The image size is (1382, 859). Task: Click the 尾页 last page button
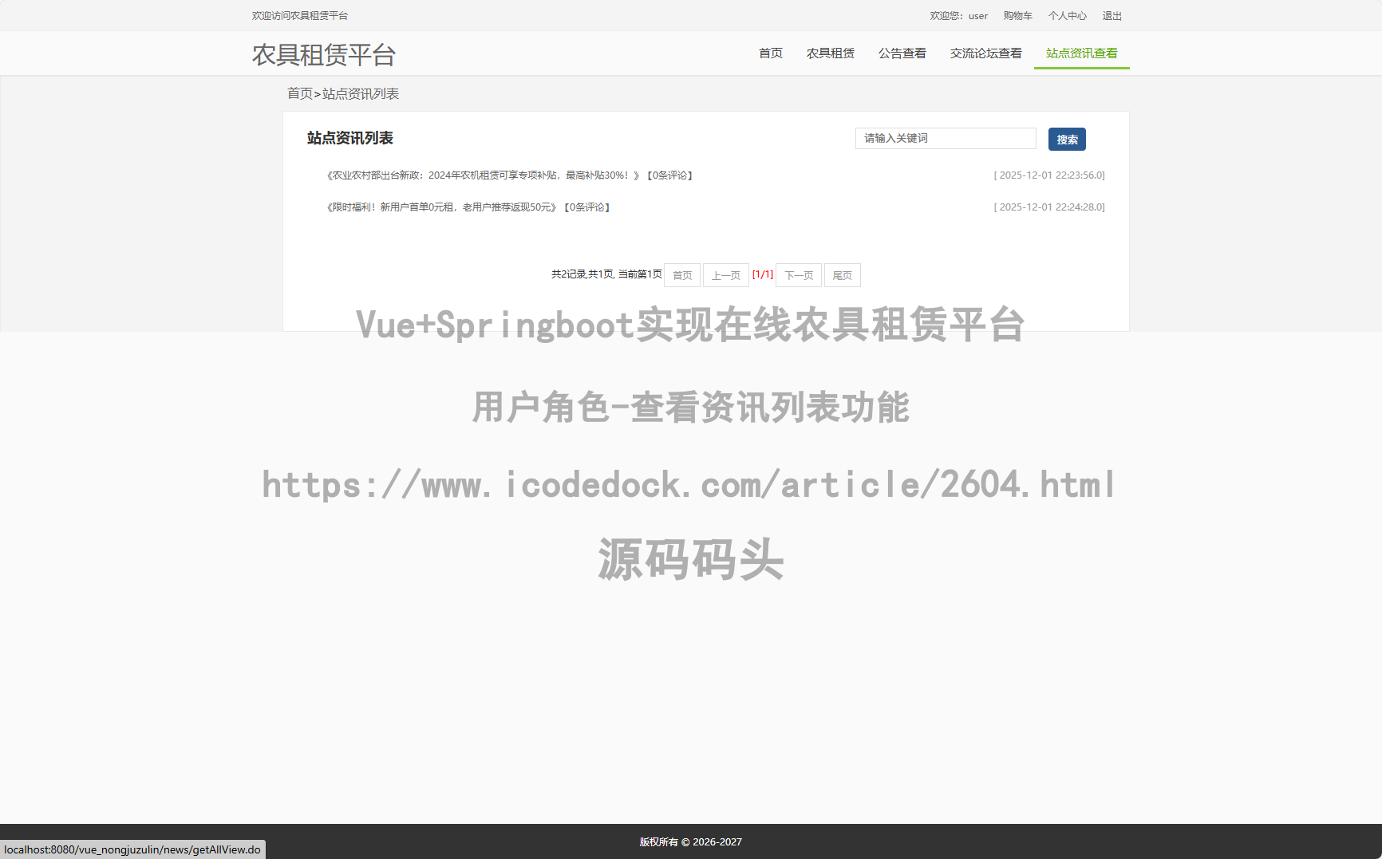(842, 274)
